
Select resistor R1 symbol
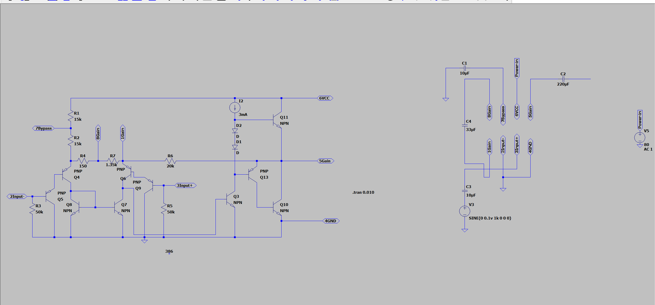[71, 116]
